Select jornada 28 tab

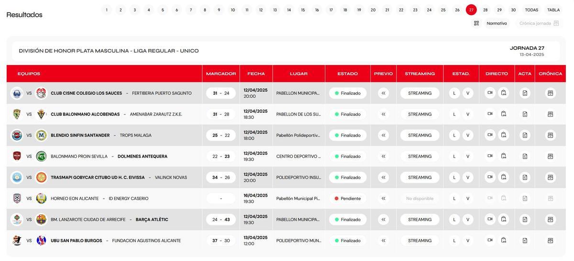pyautogui.click(x=486, y=10)
